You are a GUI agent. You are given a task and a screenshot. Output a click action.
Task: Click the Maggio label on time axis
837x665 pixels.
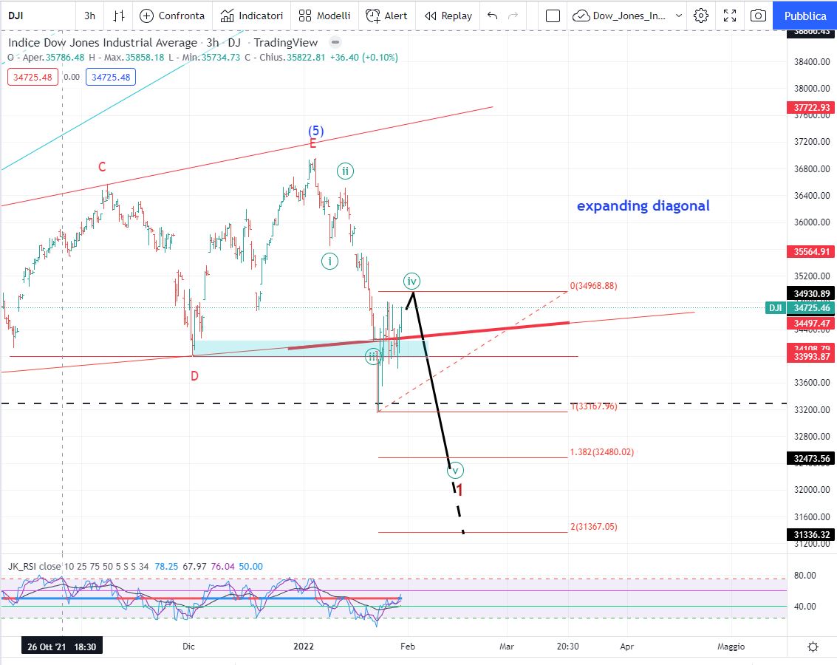[x=731, y=647]
